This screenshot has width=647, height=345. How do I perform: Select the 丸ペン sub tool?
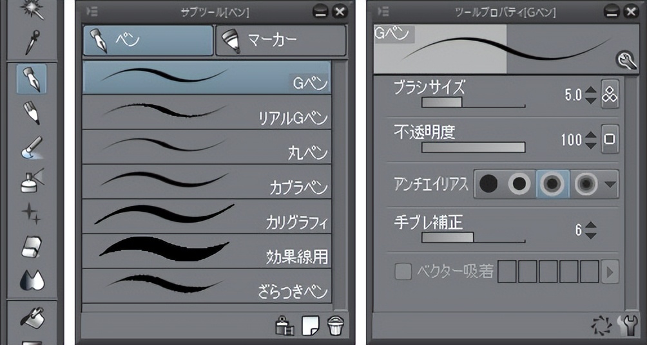tap(207, 147)
